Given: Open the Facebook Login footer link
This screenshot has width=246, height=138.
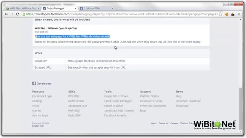Looking at the screenshot, I should click(42, 96).
